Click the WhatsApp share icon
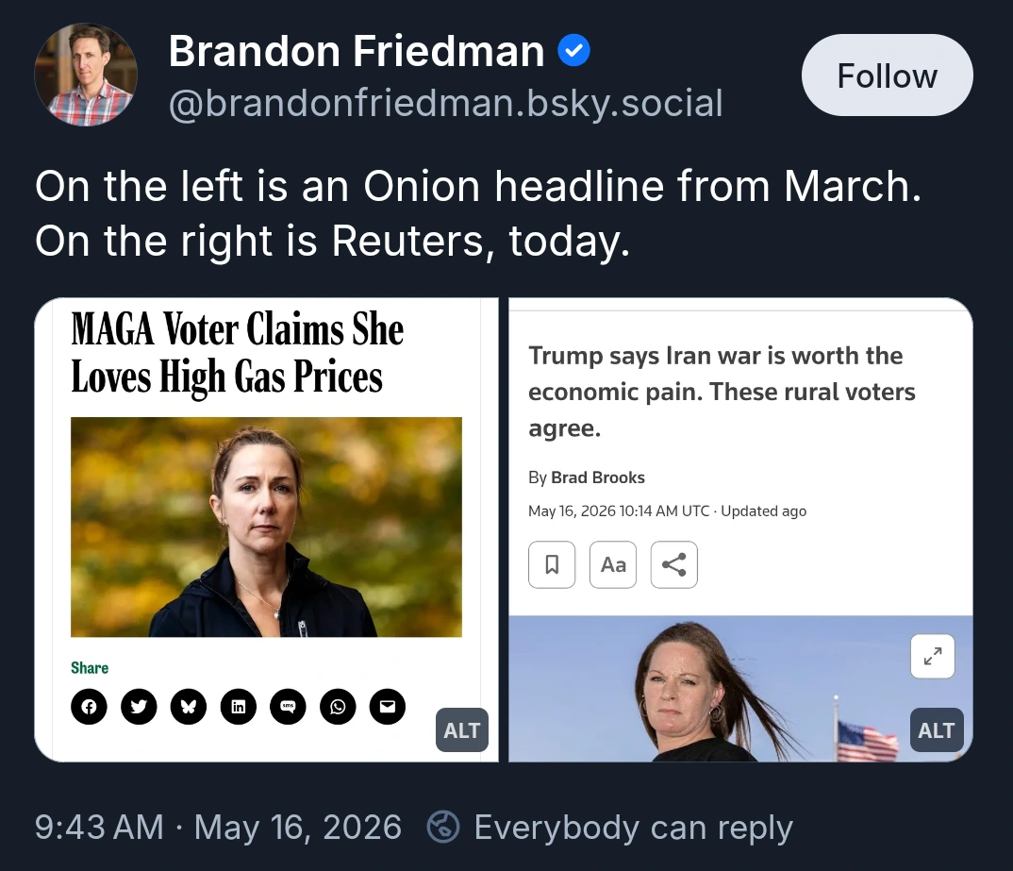Screen dimensions: 1013x871 point(338,706)
